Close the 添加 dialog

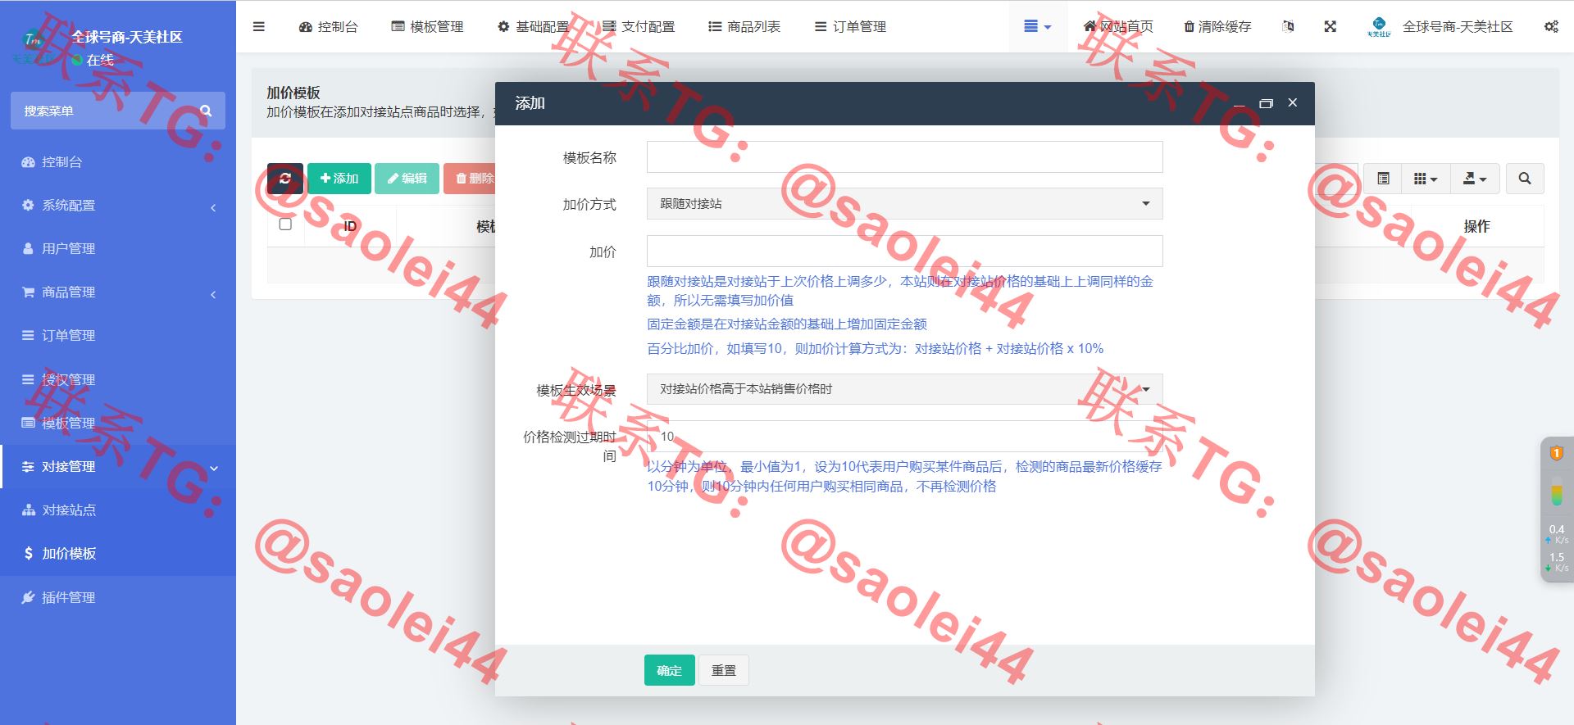point(1293,102)
